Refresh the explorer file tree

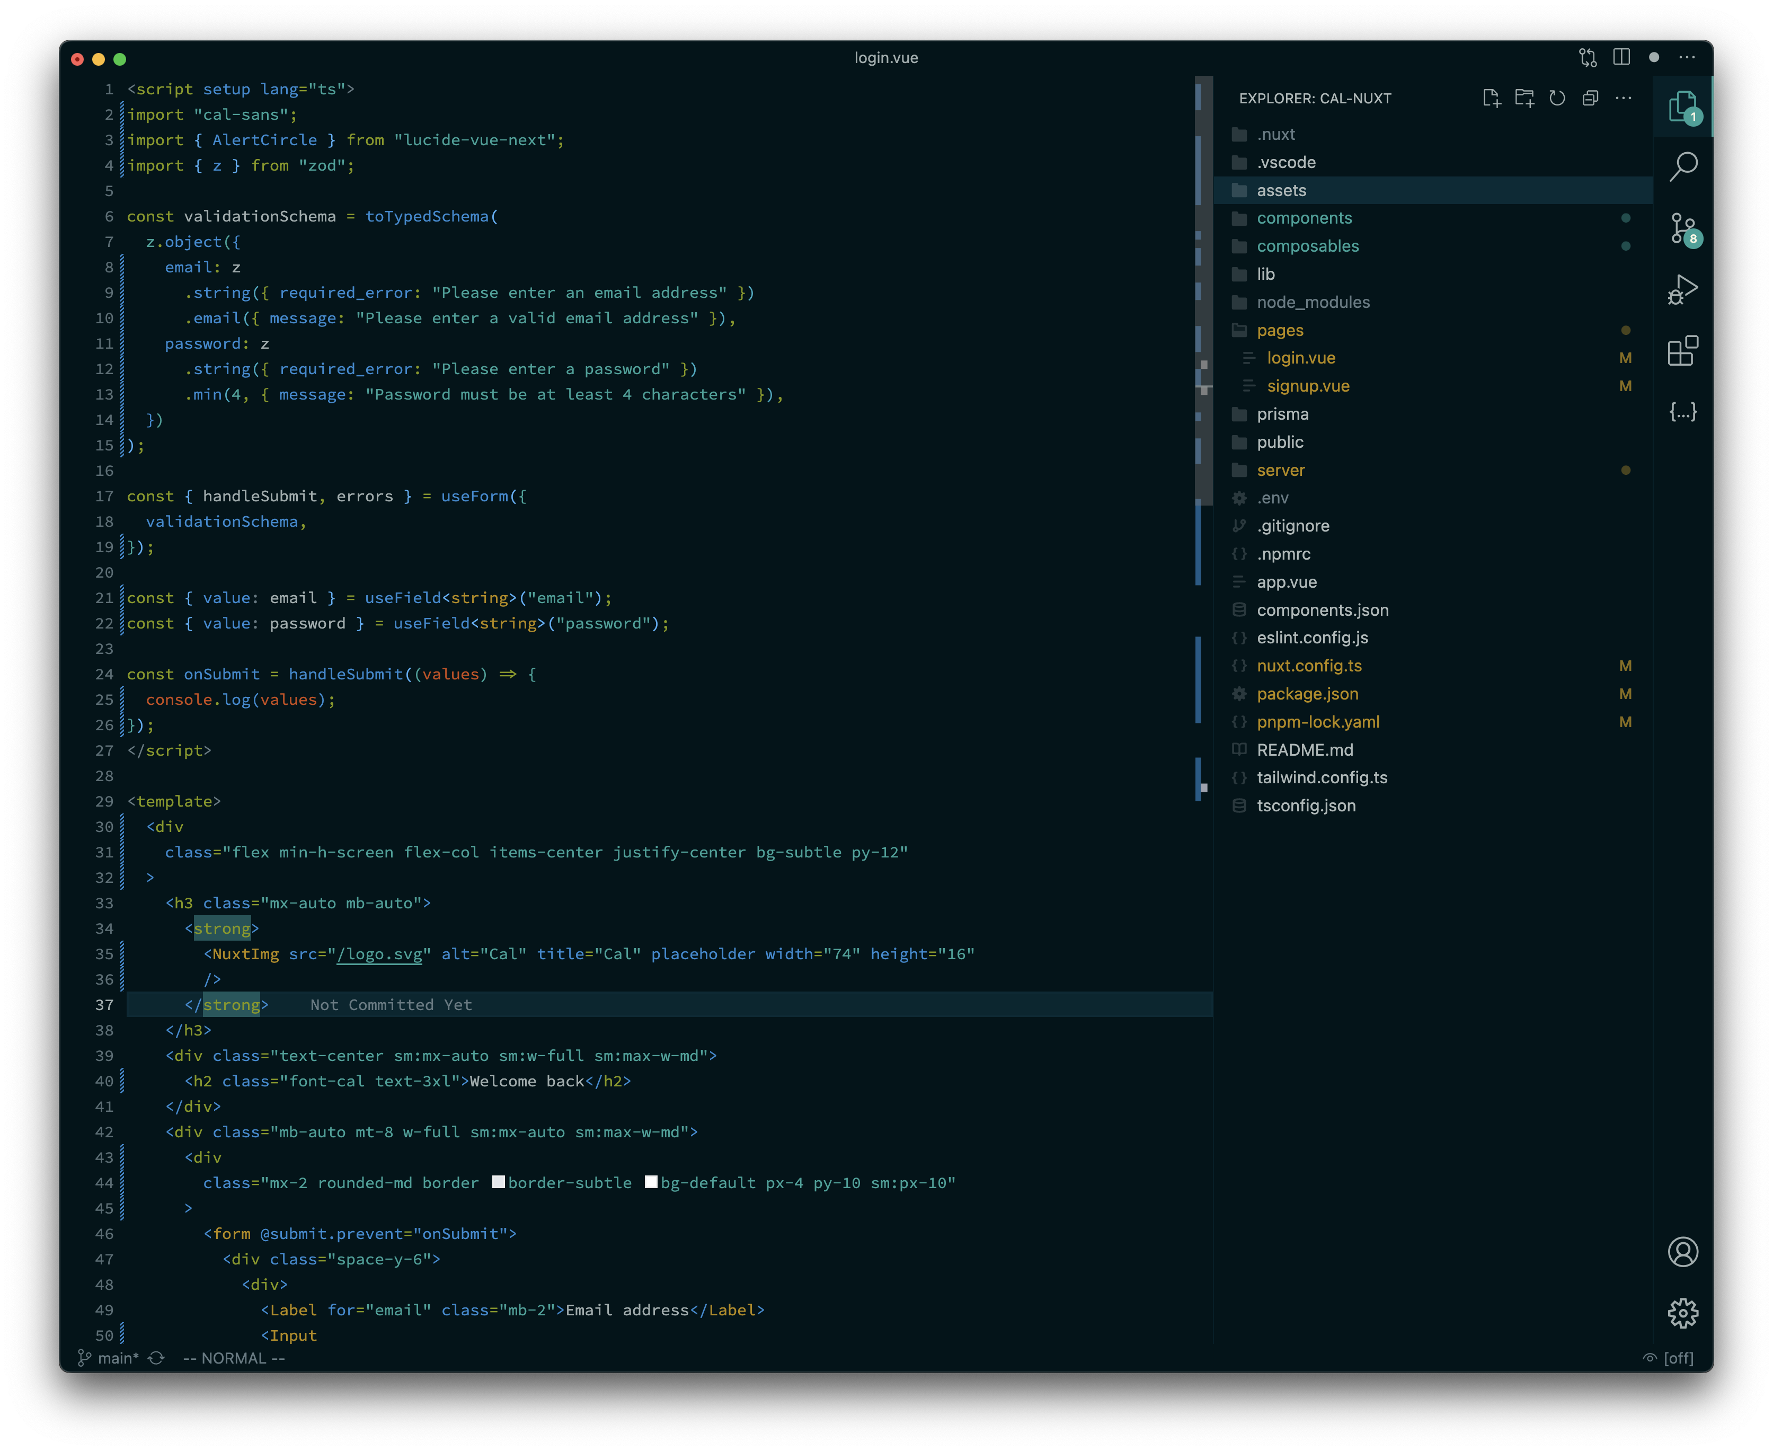tap(1557, 99)
